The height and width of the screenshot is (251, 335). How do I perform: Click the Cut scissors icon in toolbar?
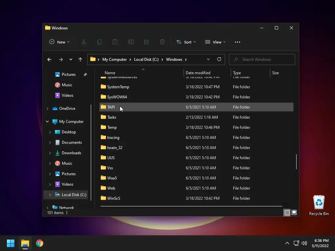click(83, 42)
